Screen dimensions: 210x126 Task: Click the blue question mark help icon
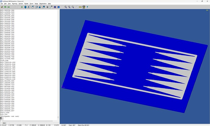87,7
